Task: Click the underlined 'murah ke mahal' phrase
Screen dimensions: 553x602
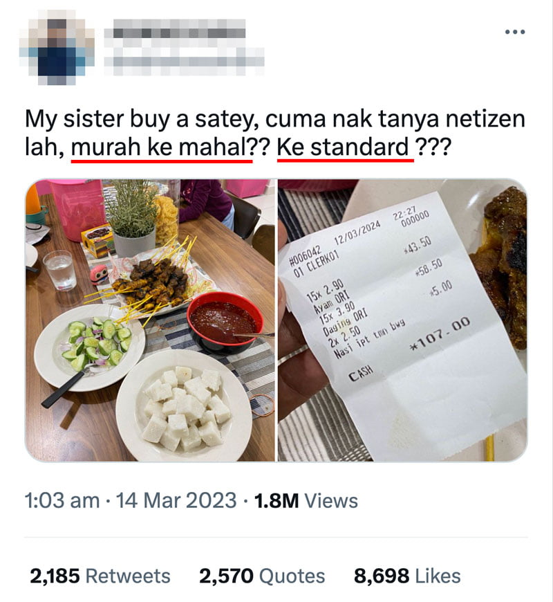Action: (x=162, y=147)
